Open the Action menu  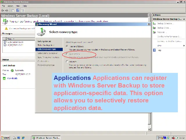coord(10,6)
